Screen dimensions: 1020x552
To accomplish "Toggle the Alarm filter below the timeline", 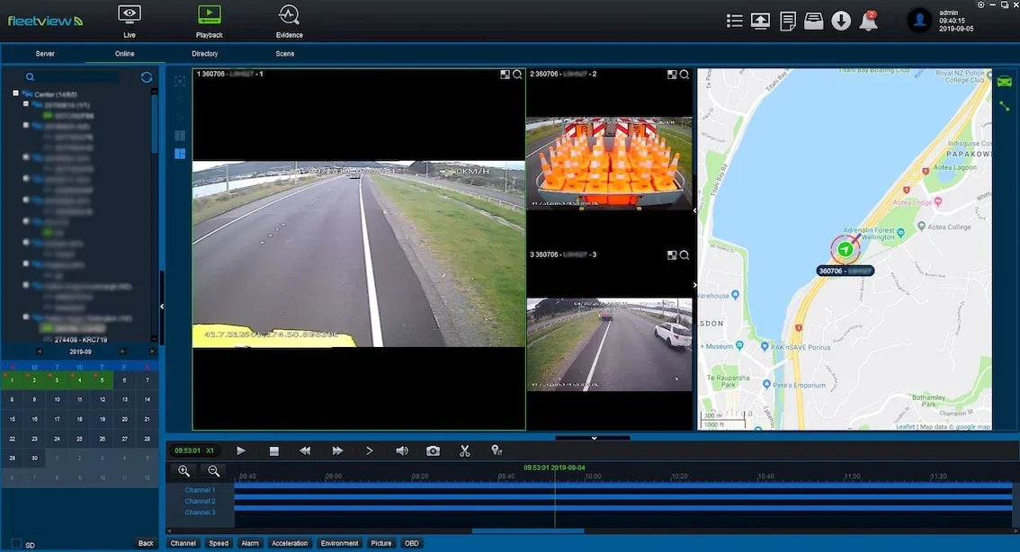I will click(x=250, y=543).
